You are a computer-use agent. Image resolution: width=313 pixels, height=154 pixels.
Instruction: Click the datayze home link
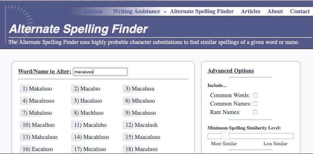coord(93,11)
